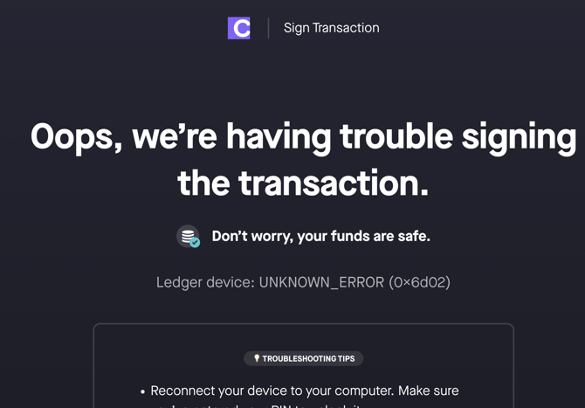
Task: Select the Sign Transaction header title
Action: [x=331, y=28]
